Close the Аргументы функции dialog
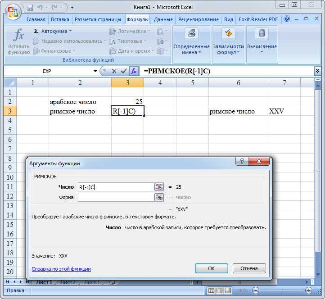 259,161
